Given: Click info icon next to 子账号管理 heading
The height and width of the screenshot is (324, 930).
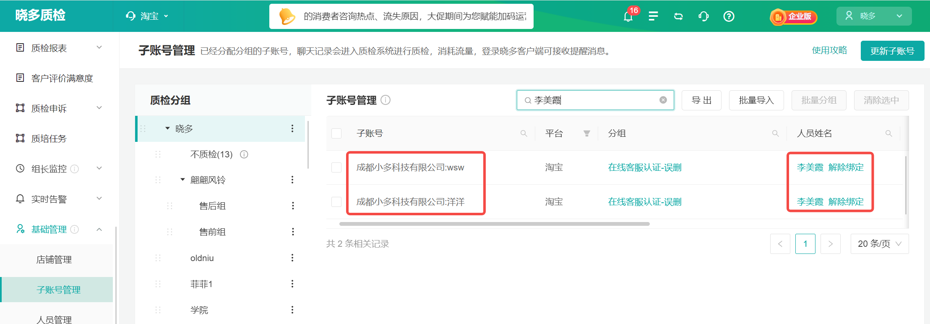Looking at the screenshot, I should pyautogui.click(x=386, y=100).
